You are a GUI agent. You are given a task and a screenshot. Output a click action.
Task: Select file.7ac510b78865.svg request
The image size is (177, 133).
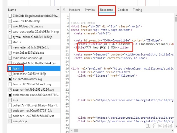[x=27, y=79]
